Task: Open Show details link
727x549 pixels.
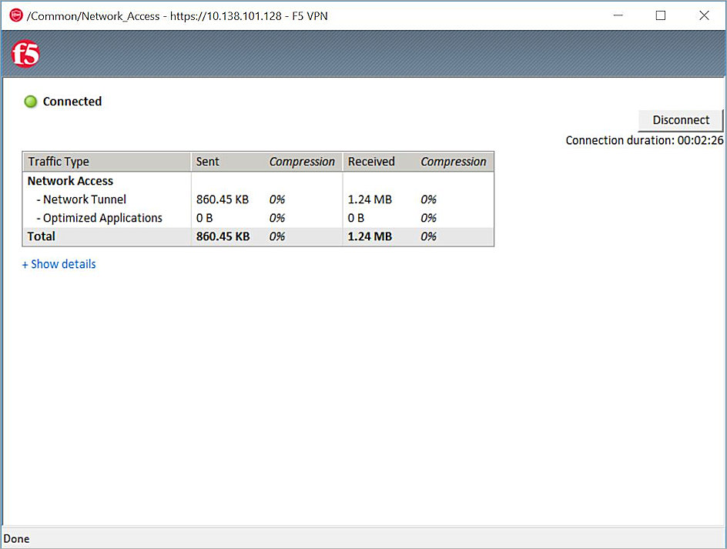Action: point(64,264)
